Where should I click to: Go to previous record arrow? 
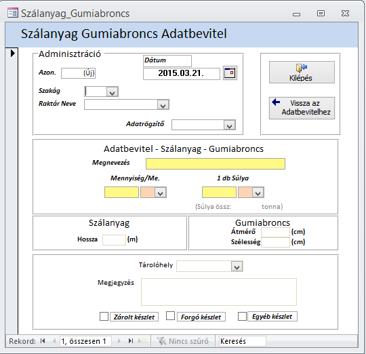(54, 341)
